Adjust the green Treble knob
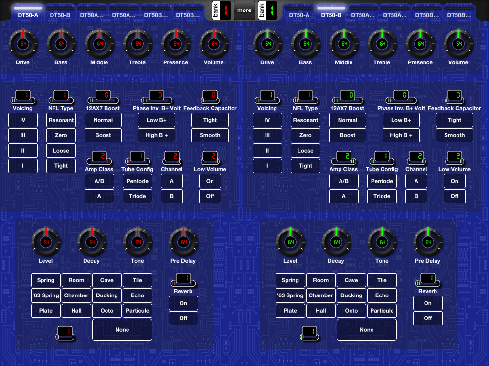This screenshot has height=366, width=489. click(x=382, y=44)
